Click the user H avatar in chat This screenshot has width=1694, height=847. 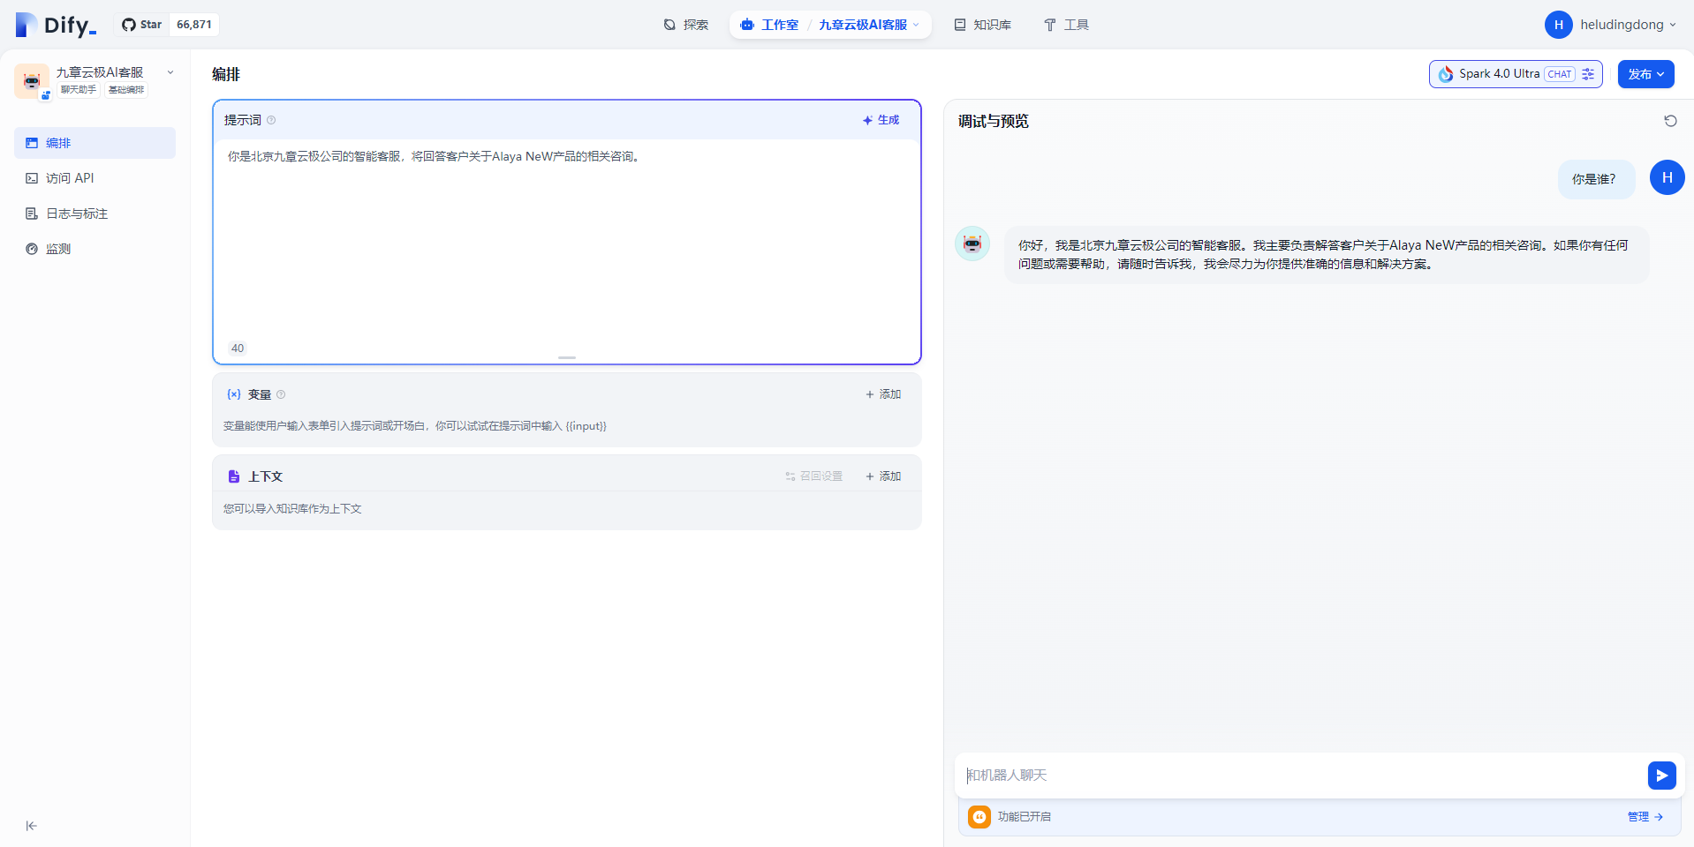(x=1667, y=177)
